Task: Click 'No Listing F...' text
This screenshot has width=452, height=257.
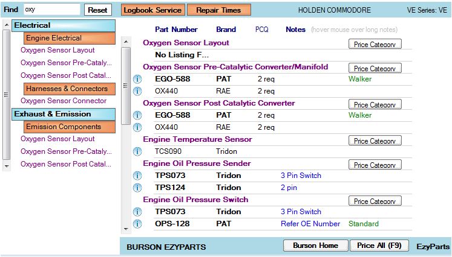Action: [182, 55]
